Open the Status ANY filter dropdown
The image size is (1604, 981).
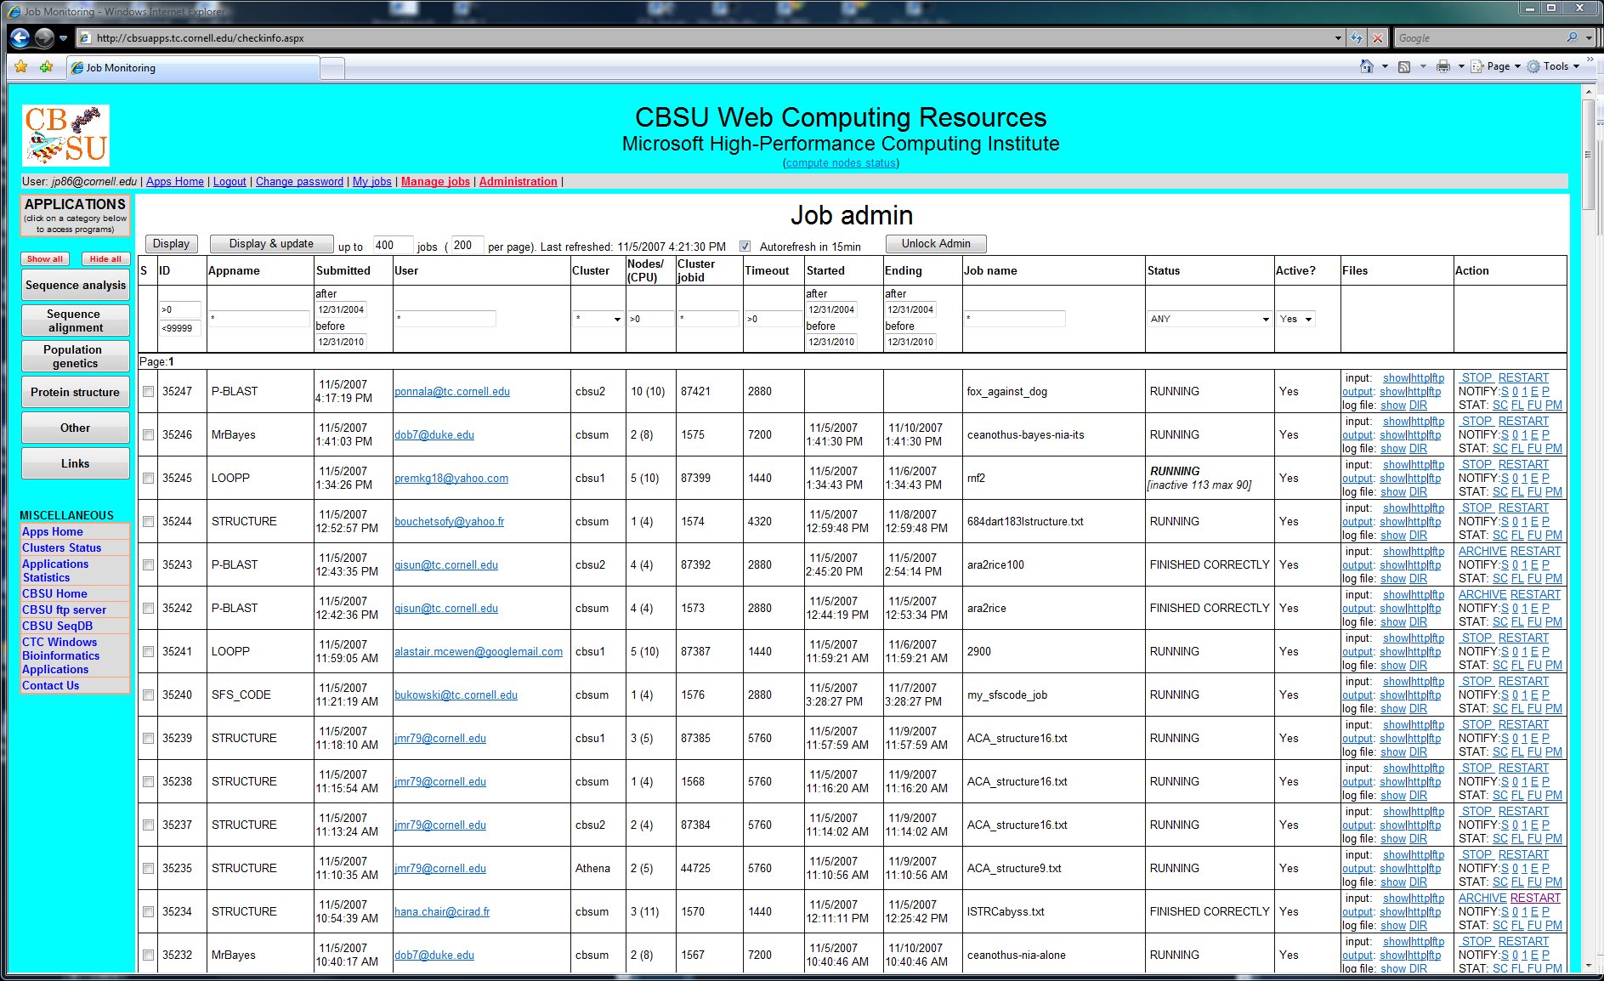click(x=1209, y=319)
